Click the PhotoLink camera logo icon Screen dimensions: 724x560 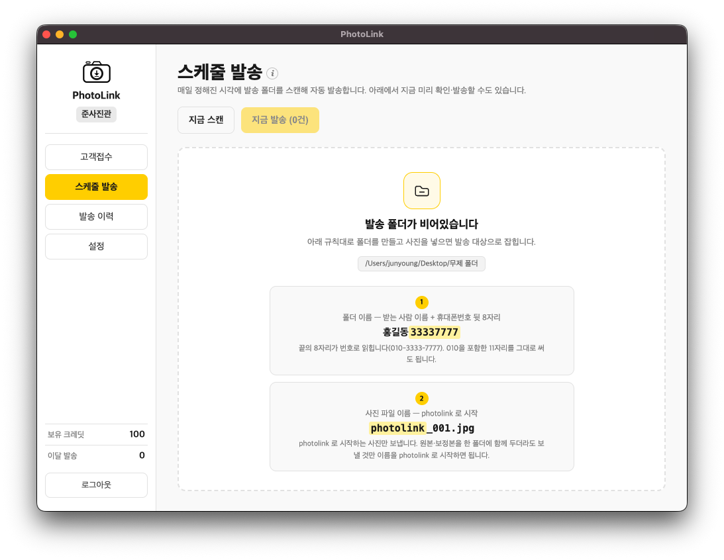pos(97,72)
